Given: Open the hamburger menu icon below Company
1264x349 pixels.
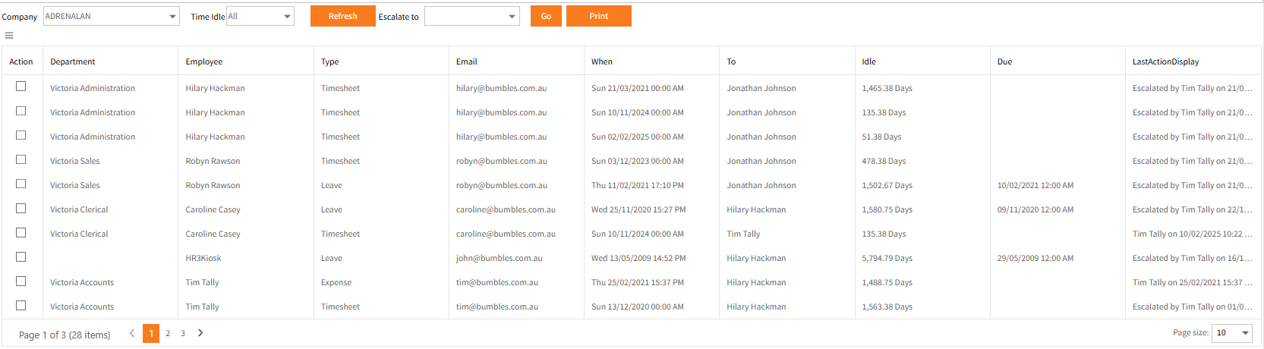Looking at the screenshot, I should pos(9,36).
